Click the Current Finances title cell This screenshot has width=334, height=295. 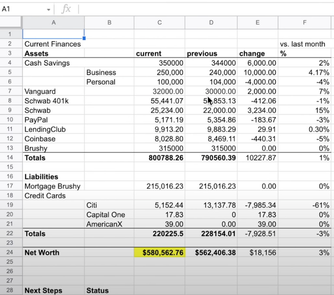[53, 44]
